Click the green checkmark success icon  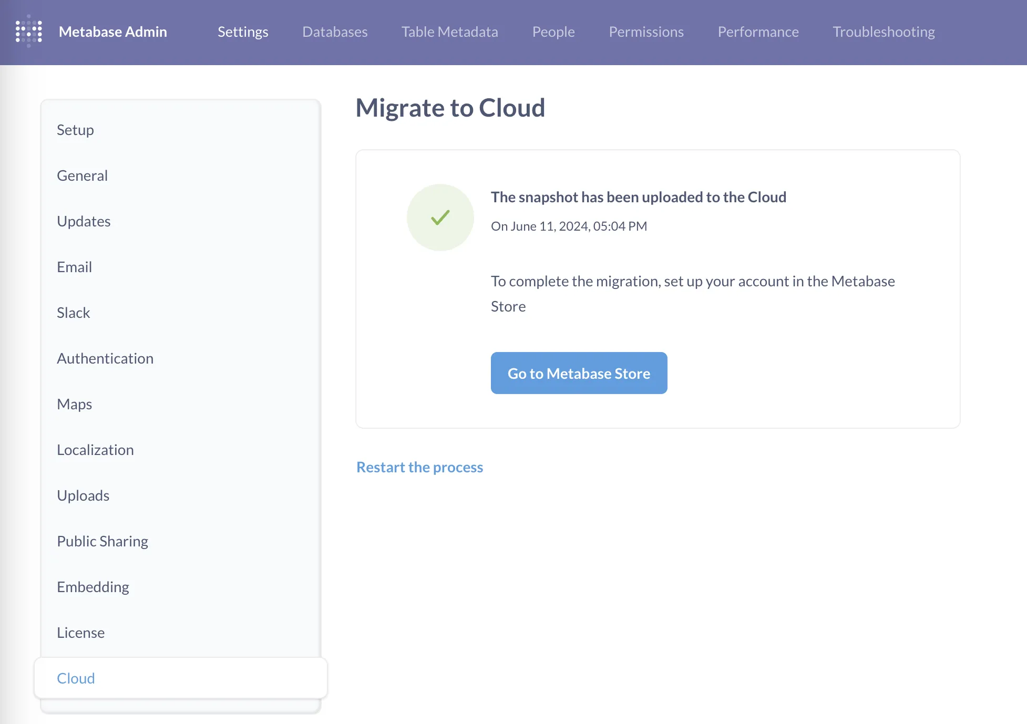coord(440,218)
